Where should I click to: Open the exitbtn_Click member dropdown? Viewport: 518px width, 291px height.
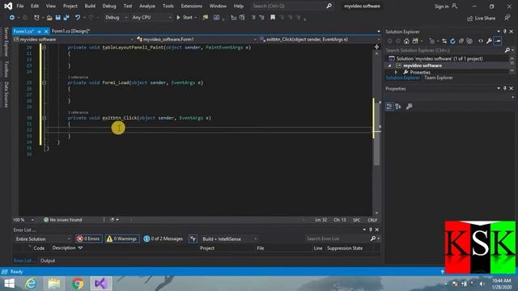[319, 40]
